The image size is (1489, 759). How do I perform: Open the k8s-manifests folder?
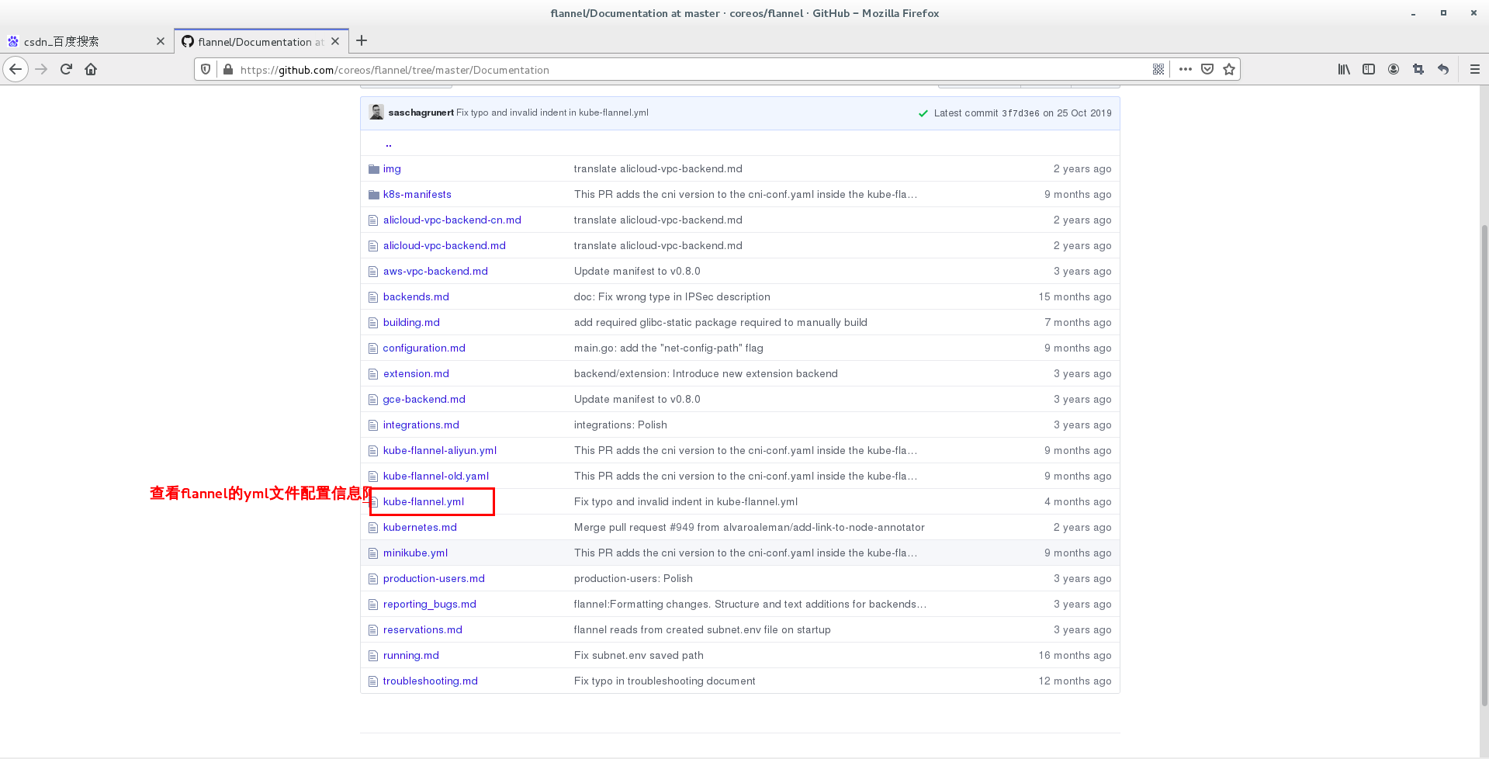click(417, 194)
